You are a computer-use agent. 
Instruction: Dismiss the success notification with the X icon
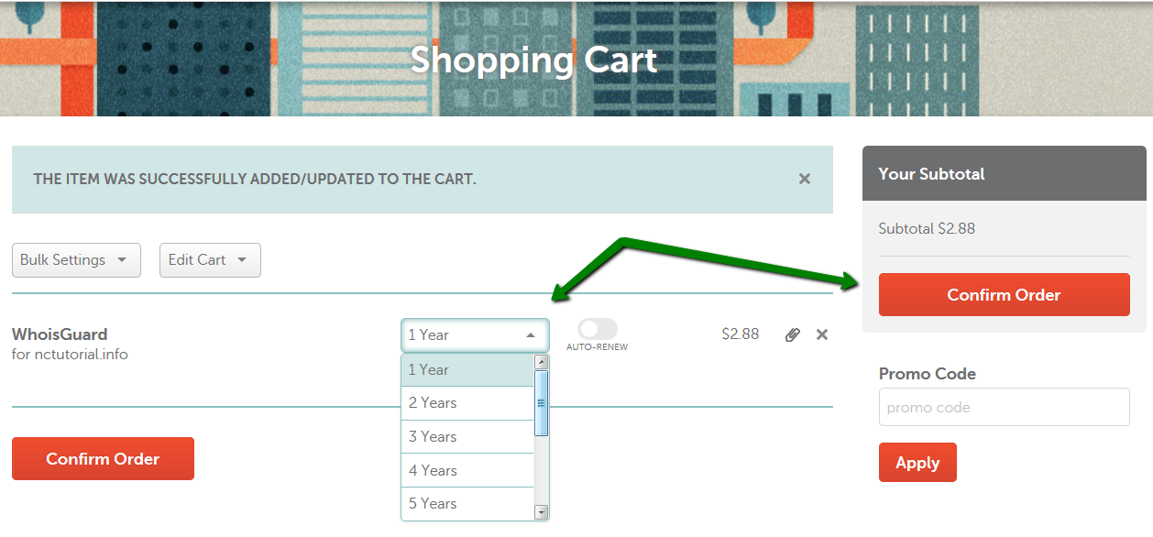[x=804, y=179]
